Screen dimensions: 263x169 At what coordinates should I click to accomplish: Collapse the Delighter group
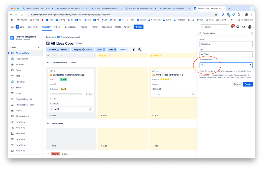pyautogui.click(x=48, y=154)
